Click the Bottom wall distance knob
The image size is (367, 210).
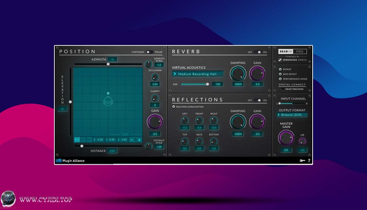214,141
